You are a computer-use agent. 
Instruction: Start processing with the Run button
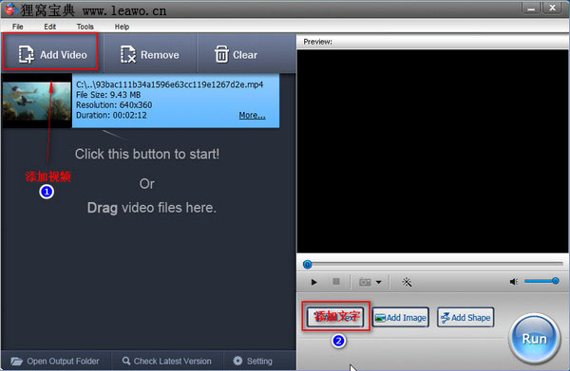534,339
